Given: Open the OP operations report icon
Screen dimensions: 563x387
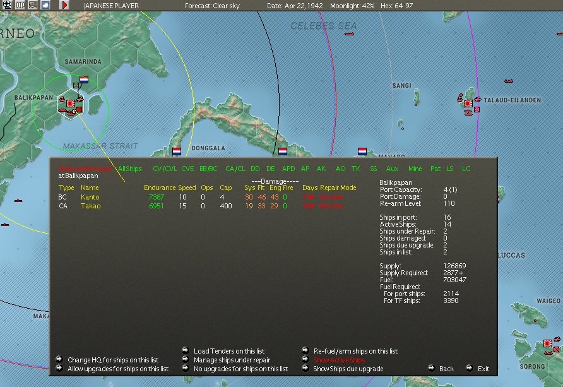Looking at the screenshot, I should (x=20, y=5).
